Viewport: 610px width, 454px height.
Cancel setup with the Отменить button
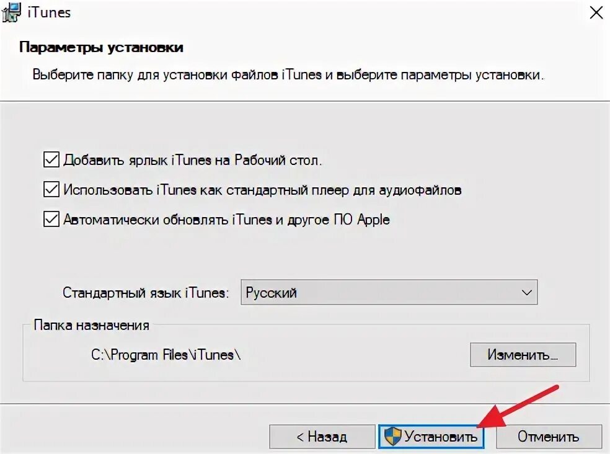(549, 437)
